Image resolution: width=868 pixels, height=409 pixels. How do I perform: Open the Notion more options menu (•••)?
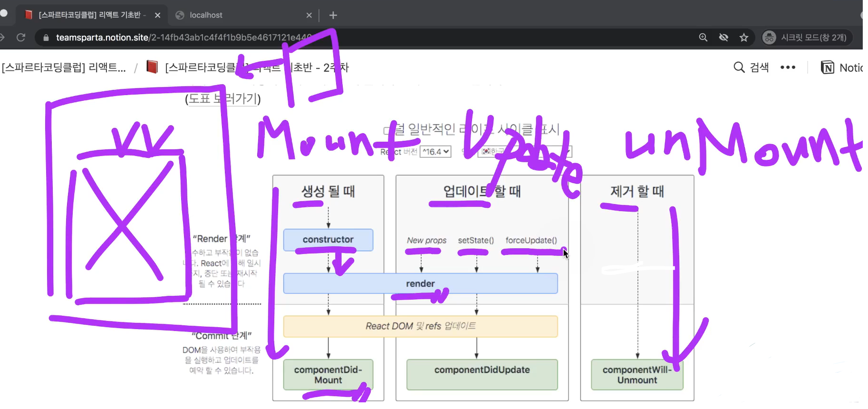click(x=788, y=68)
